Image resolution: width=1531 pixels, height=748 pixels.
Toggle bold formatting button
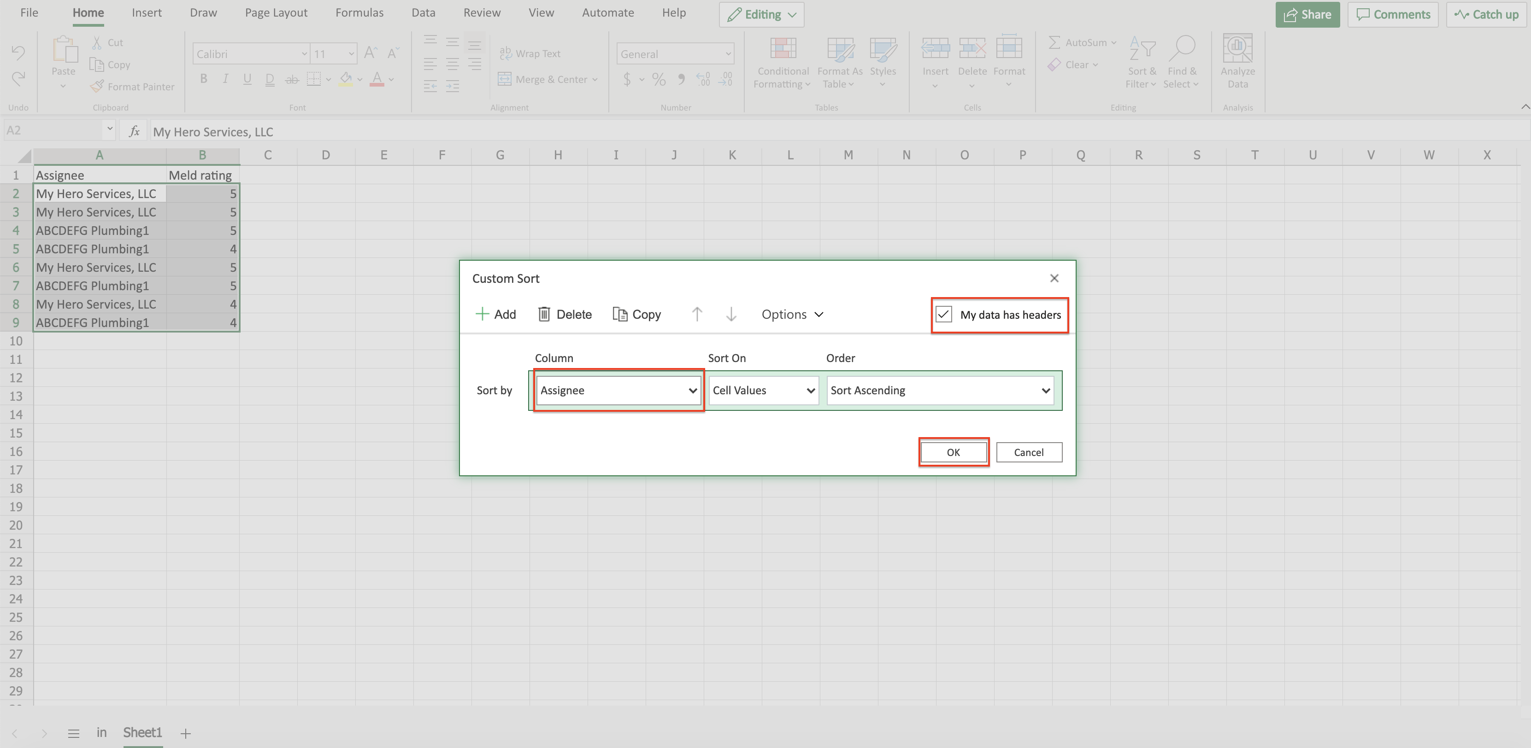(x=203, y=79)
